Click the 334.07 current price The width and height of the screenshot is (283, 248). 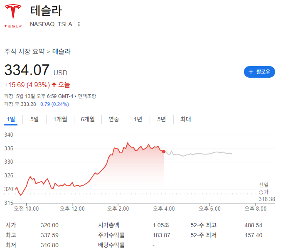[x=27, y=70]
